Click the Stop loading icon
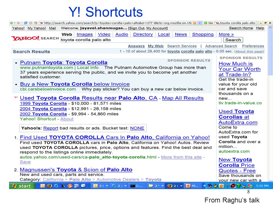The width and height of the screenshot is (273, 205). coord(31,23)
